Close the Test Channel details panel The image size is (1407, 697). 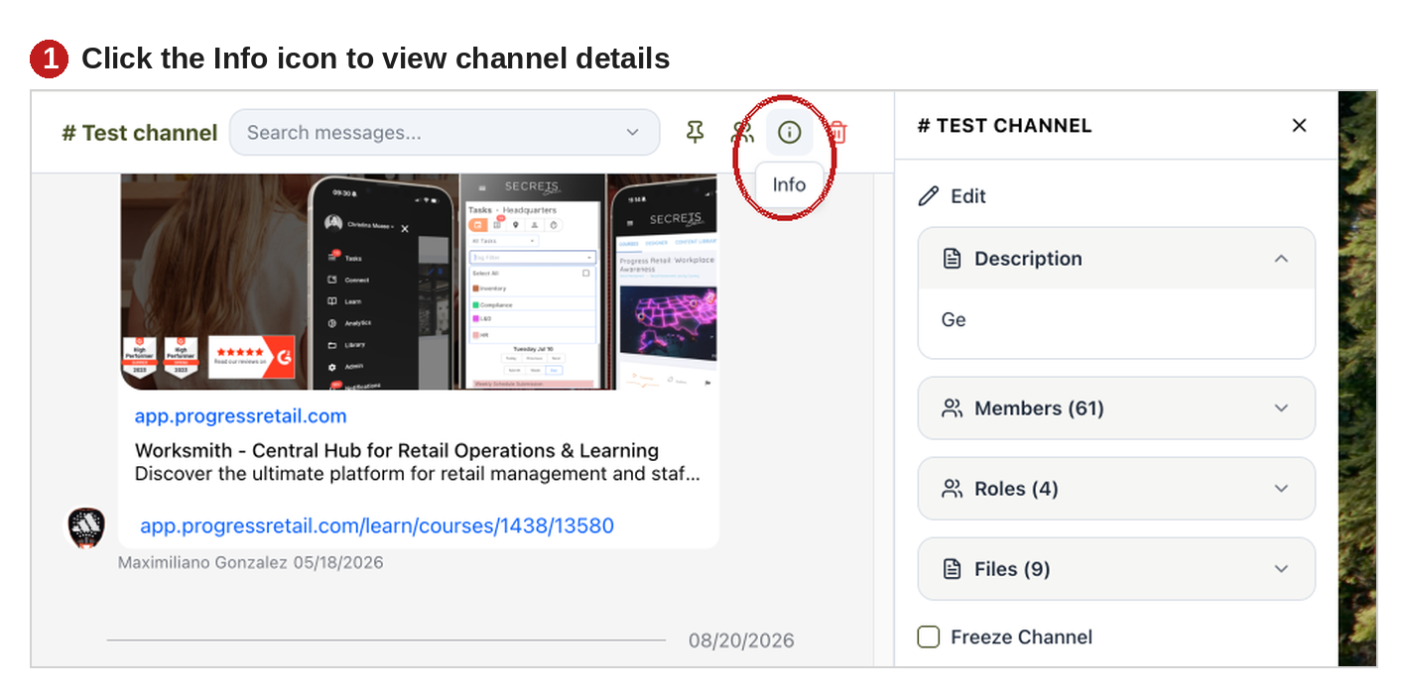click(x=1299, y=126)
